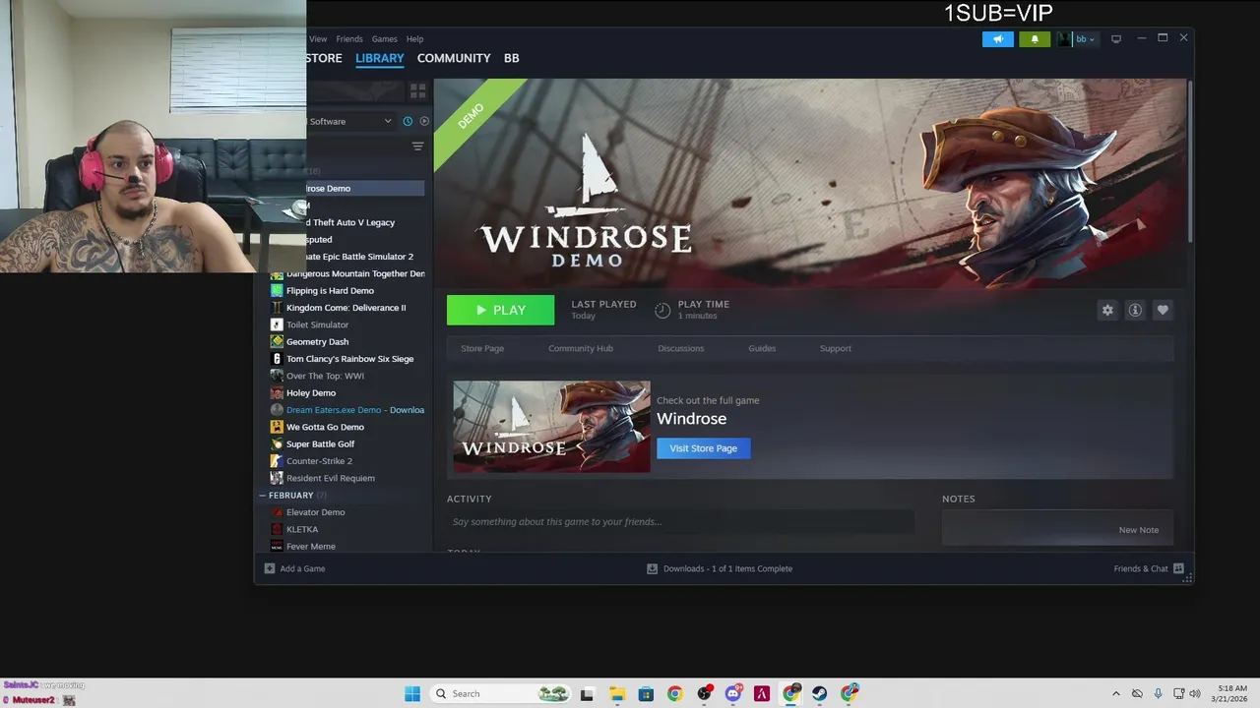The height and width of the screenshot is (708, 1260).
Task: Toggle sort by recent activity clock icon
Action: (408, 121)
